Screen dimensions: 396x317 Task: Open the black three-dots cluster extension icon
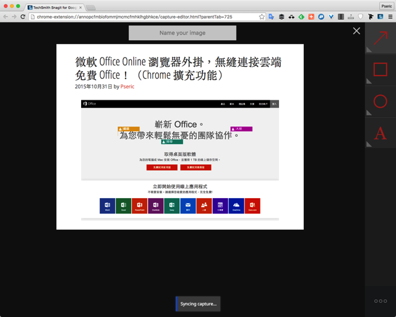click(x=291, y=17)
